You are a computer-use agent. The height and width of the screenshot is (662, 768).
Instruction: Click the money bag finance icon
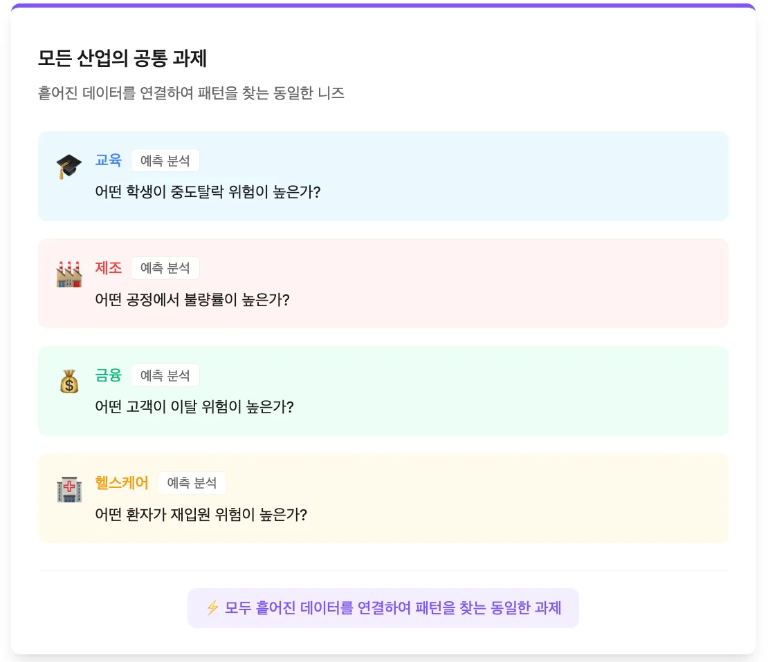[68, 382]
